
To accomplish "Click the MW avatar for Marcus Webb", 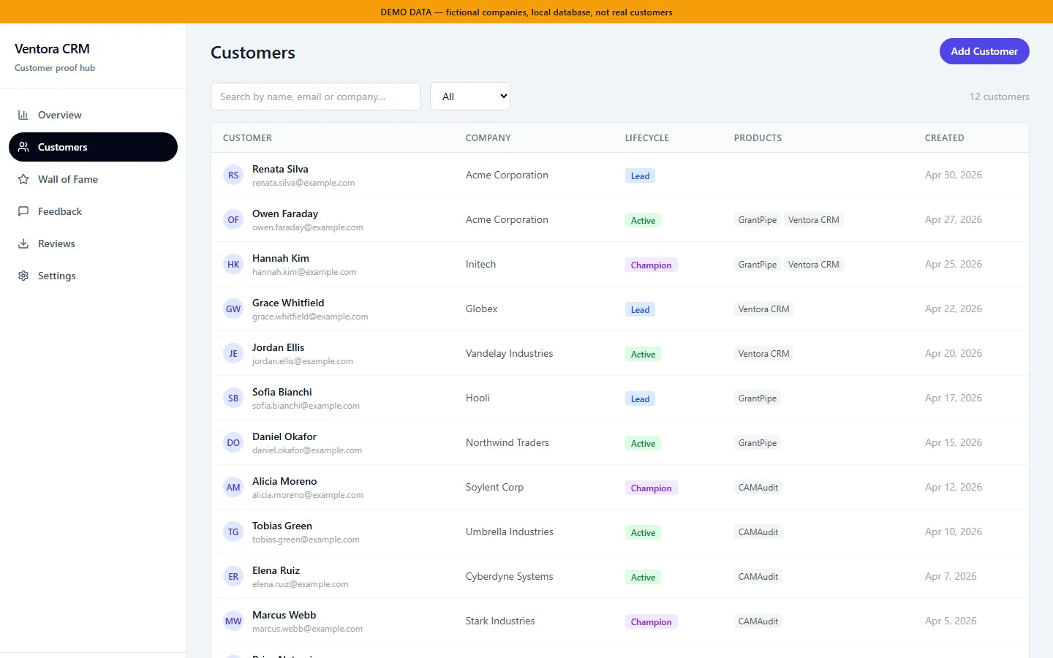I will point(233,621).
